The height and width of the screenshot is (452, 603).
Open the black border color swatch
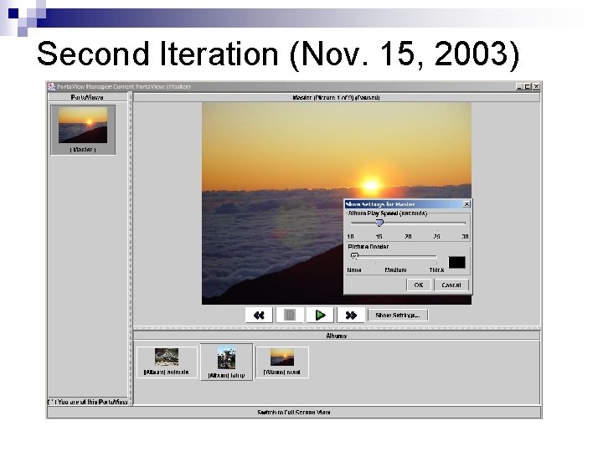tap(457, 263)
